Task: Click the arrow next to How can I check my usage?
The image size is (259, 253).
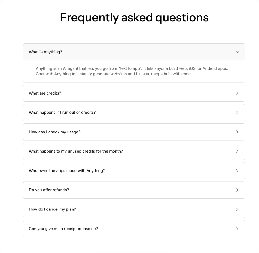Action: pos(237,132)
